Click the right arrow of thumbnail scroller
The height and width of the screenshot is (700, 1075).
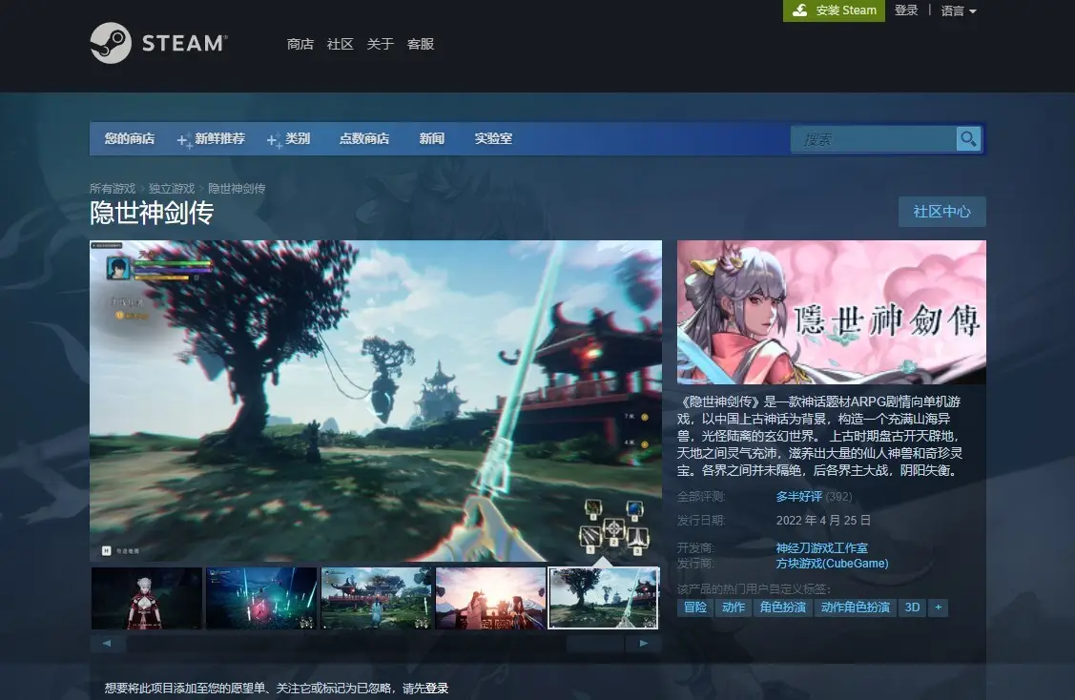point(643,643)
